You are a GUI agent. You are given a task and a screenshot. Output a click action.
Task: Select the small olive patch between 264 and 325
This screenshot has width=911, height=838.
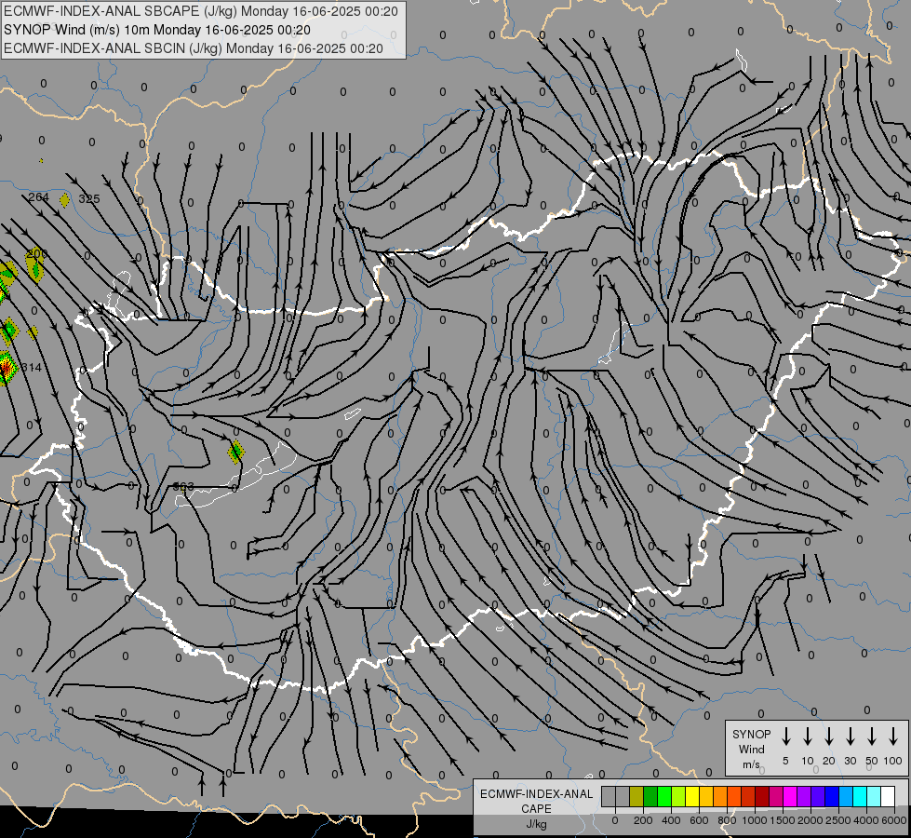pyautogui.click(x=64, y=200)
